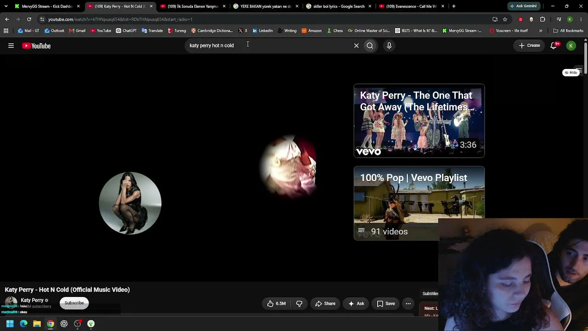Play The One That Got Away suggestion
This screenshot has width=588, height=331.
pos(419,121)
